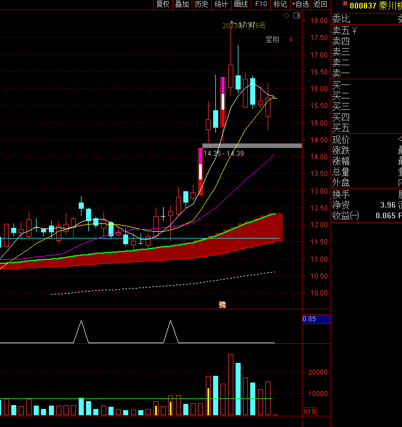
Task: Click the gray 14.25 - 14.39 gap bar
Action: [252, 146]
